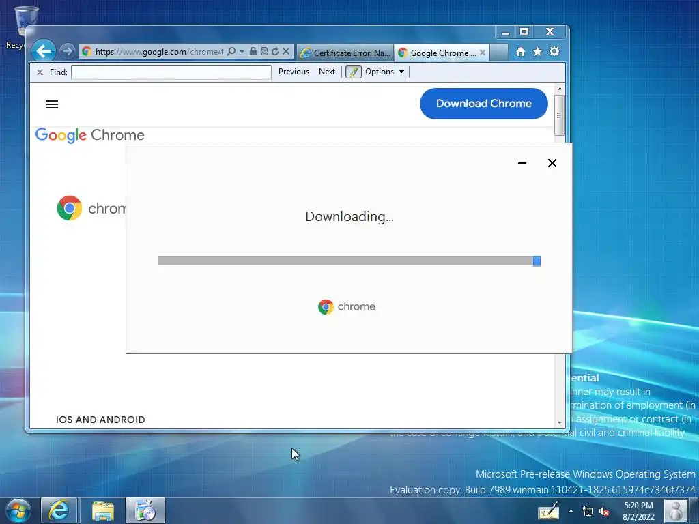Image resolution: width=699 pixels, height=524 pixels.
Task: Open the Find bar Options dropdown
Action: 385,72
